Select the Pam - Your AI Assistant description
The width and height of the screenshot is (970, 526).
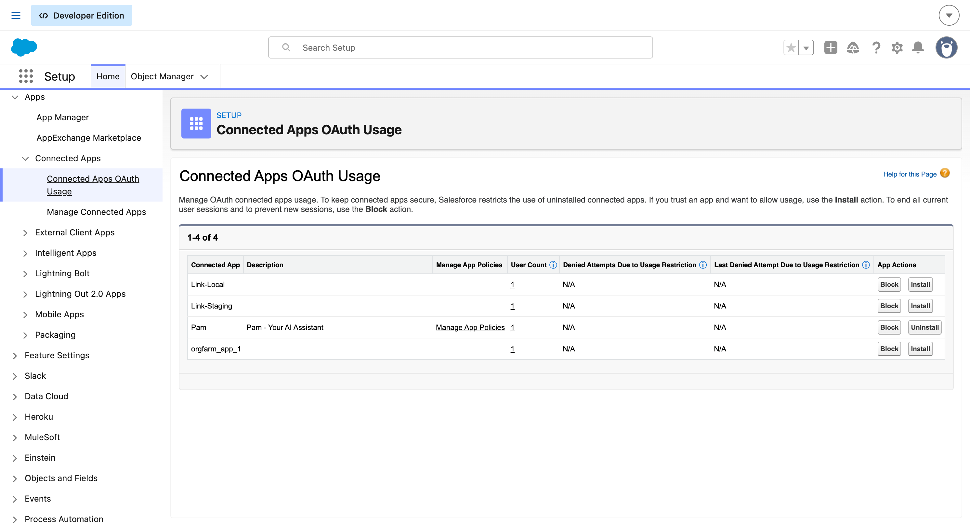285,328
